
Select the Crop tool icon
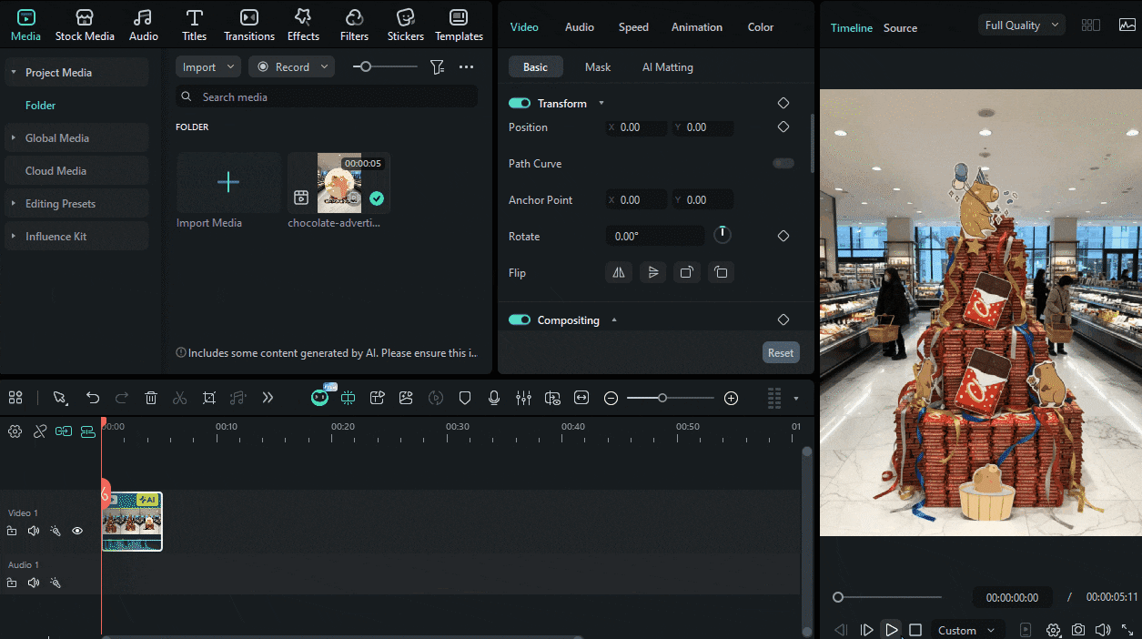[208, 398]
